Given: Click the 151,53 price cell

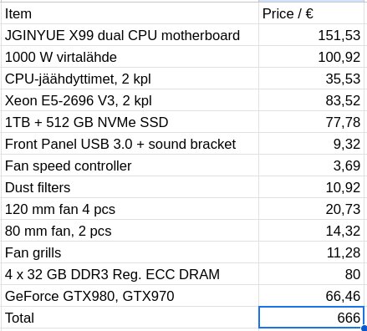Looking at the screenshot, I should pos(311,35).
